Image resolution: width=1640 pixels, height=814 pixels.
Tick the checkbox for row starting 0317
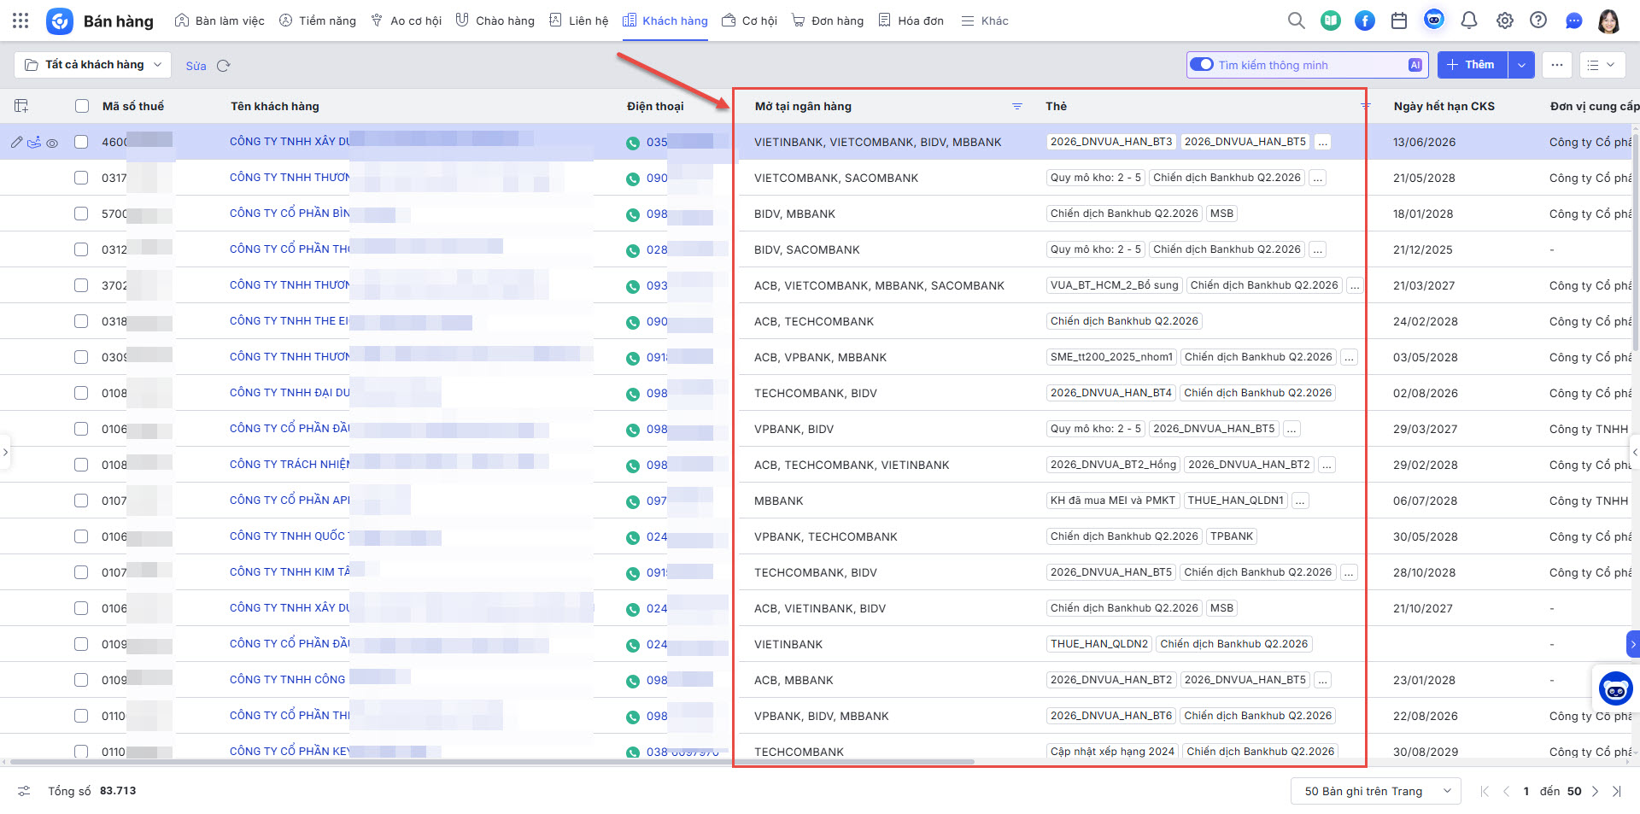click(81, 178)
